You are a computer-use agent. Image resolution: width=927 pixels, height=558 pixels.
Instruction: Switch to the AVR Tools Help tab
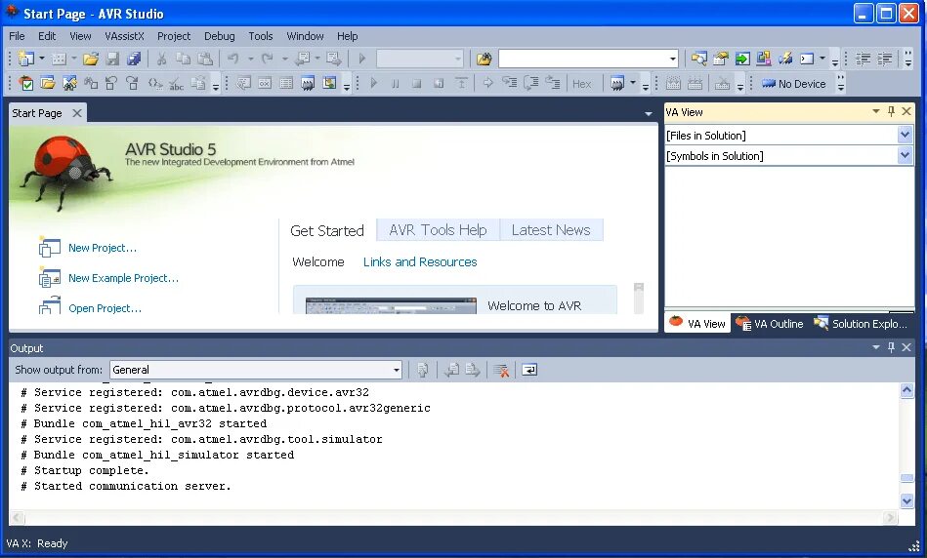(x=438, y=229)
